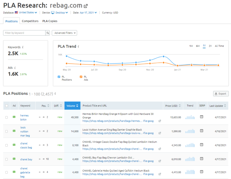Sort table by Last Update column
Image resolution: width=231 pixels, height=179 pixels.
pyautogui.click(x=217, y=106)
